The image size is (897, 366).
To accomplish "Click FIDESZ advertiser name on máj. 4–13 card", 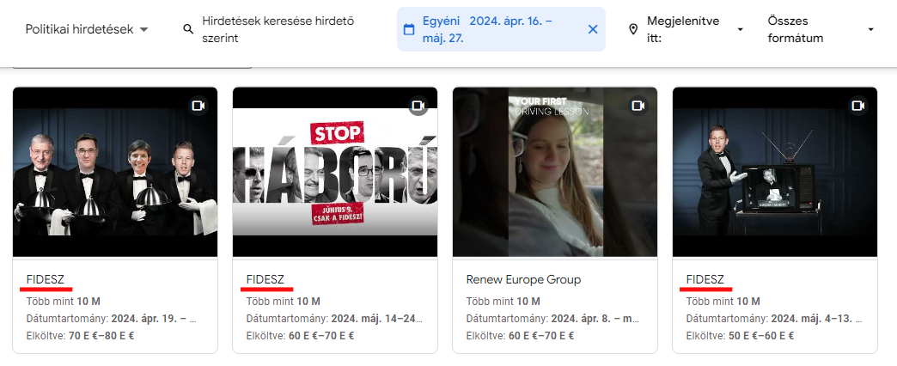I will click(705, 279).
